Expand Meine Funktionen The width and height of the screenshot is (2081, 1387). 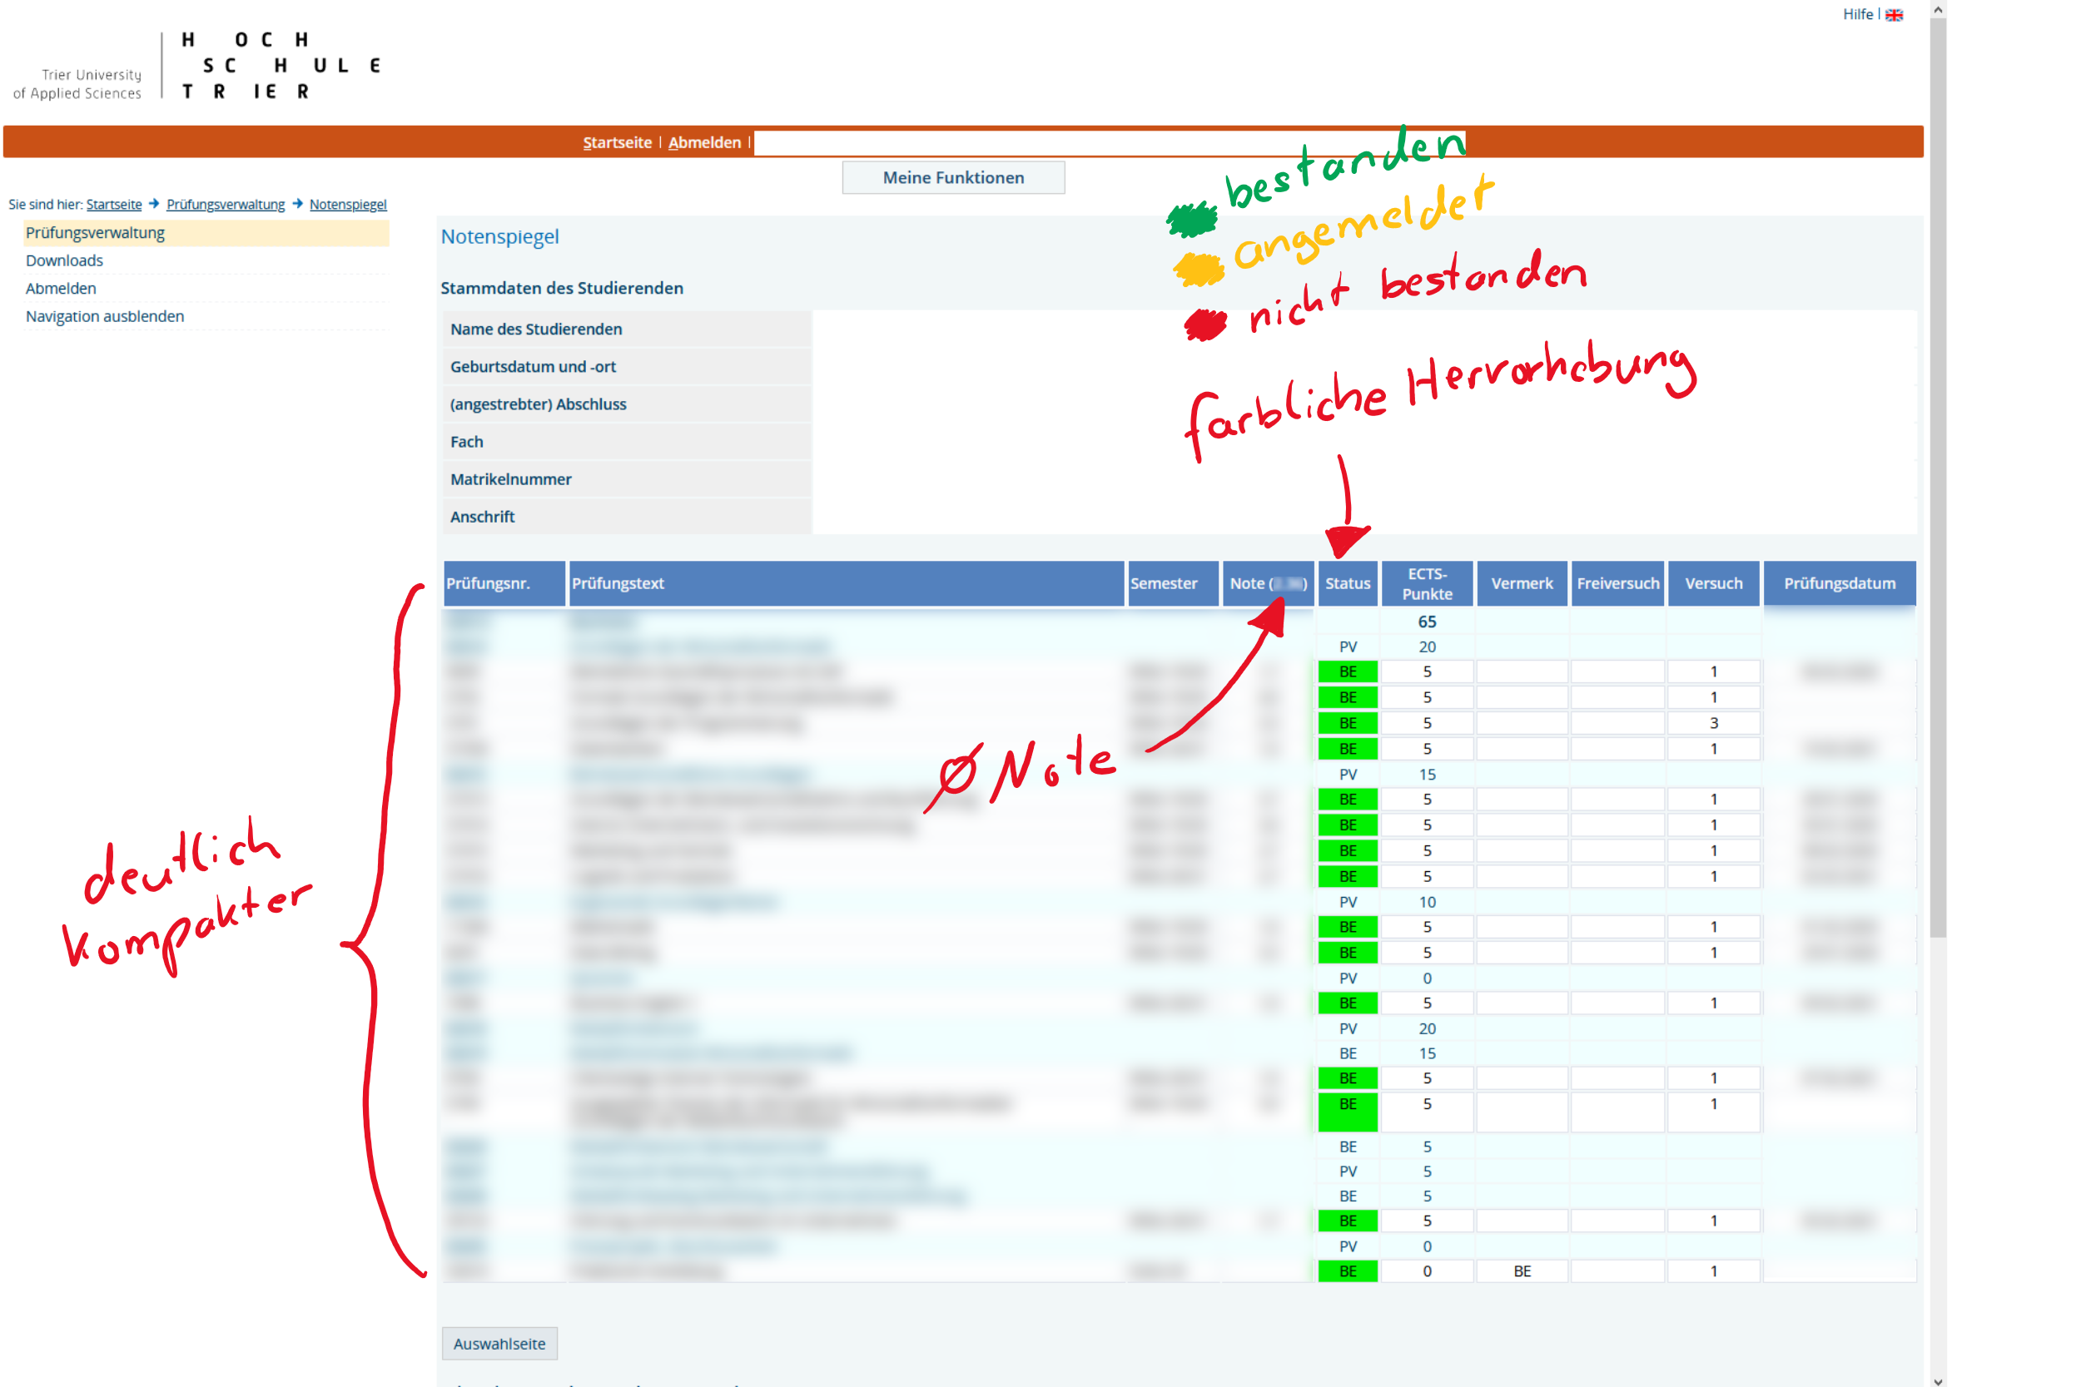point(953,178)
